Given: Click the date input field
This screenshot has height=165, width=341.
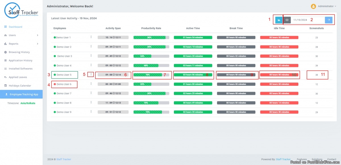Looking at the screenshot, I should (x=307, y=20).
